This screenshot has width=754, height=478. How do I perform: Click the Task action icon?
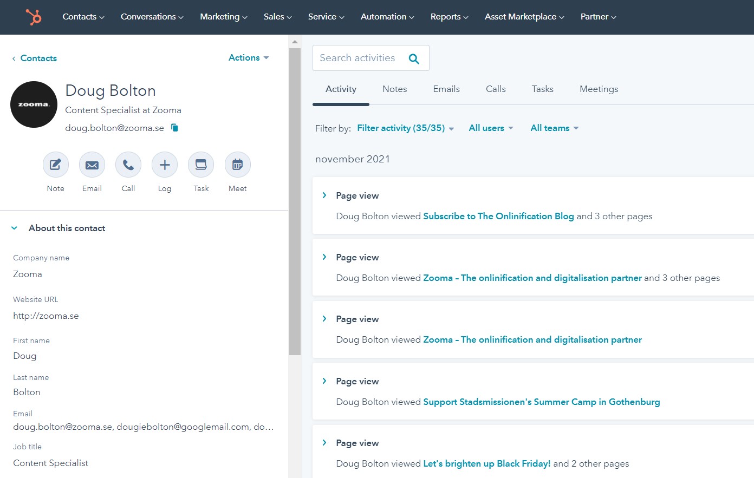(x=201, y=165)
